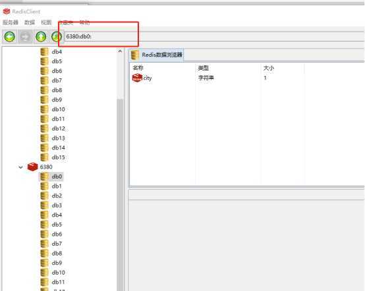Click the tree panel scroll-up arrow

point(120,51)
